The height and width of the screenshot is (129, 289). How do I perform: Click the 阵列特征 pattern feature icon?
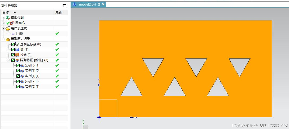tap(17, 60)
